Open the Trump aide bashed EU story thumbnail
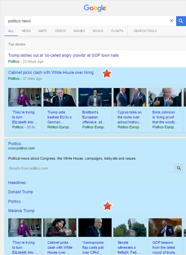Image resolution: width=186 pixels, height=255 pixels. [60, 97]
